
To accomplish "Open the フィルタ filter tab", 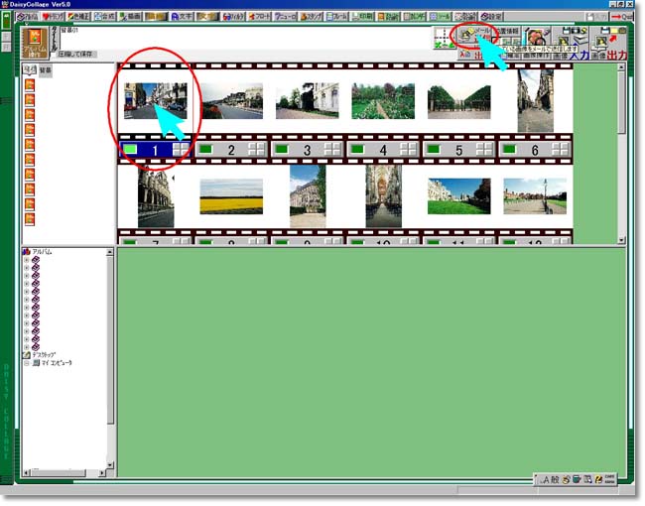I will coord(233,17).
